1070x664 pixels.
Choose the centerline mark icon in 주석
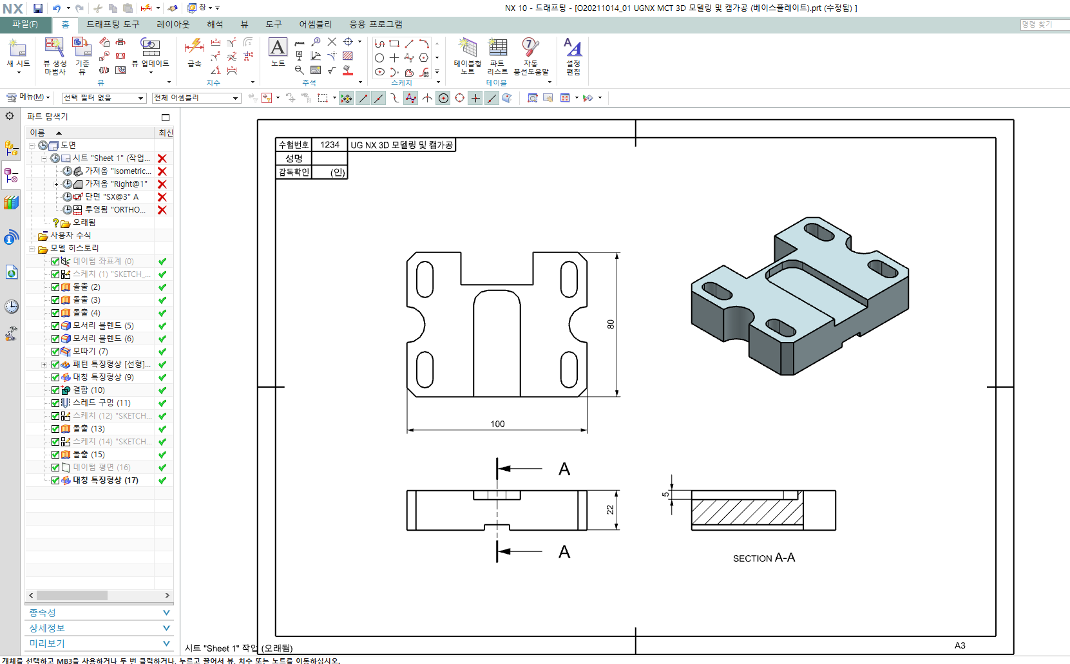pos(348,41)
